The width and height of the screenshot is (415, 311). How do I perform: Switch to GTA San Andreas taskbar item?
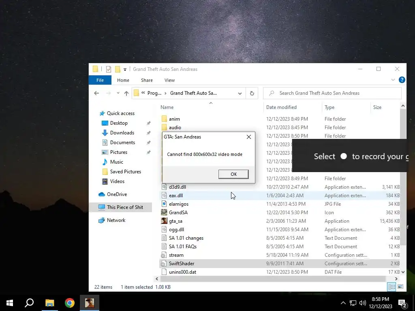point(90,303)
